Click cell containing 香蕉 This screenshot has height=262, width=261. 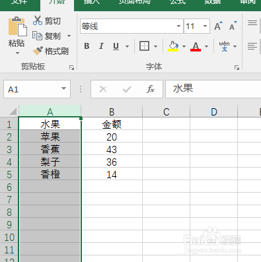50,149
